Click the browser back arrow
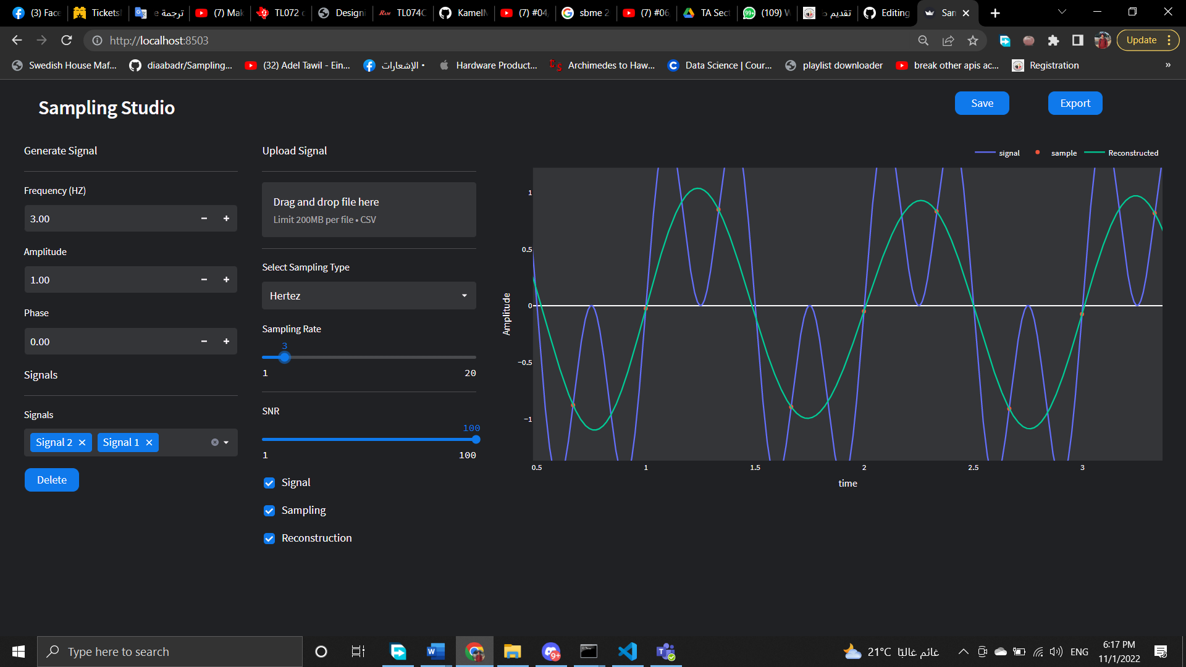The height and width of the screenshot is (667, 1186). pos(17,40)
